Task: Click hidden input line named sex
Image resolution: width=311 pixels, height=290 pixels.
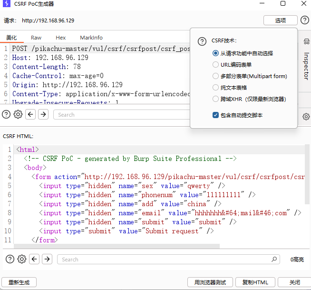Action: pos(132,186)
